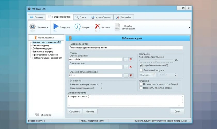
Task: Enable Проверять принятые заявки checkbox
Action: click(141, 88)
